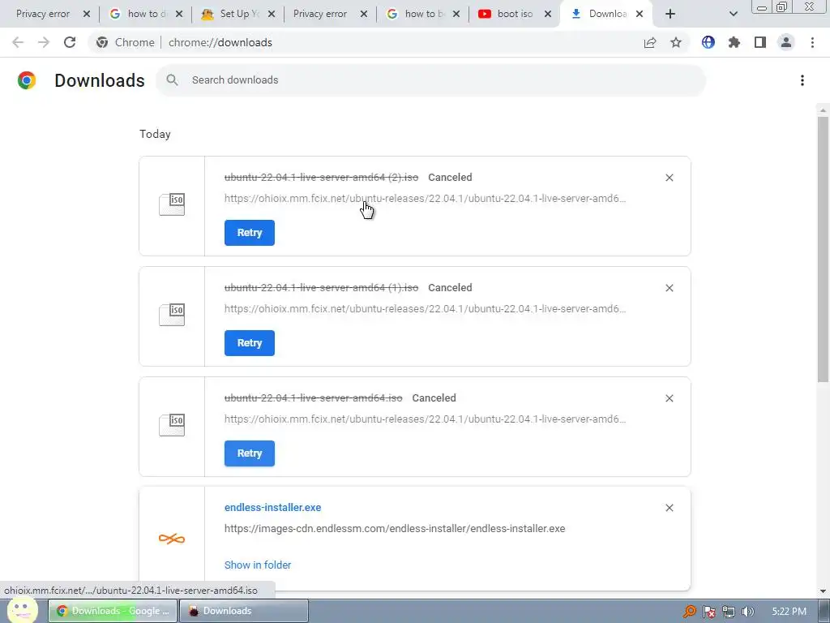The width and height of the screenshot is (830, 623).
Task: Click iso file icon of amd64 (2).iso
Action: coord(172,204)
